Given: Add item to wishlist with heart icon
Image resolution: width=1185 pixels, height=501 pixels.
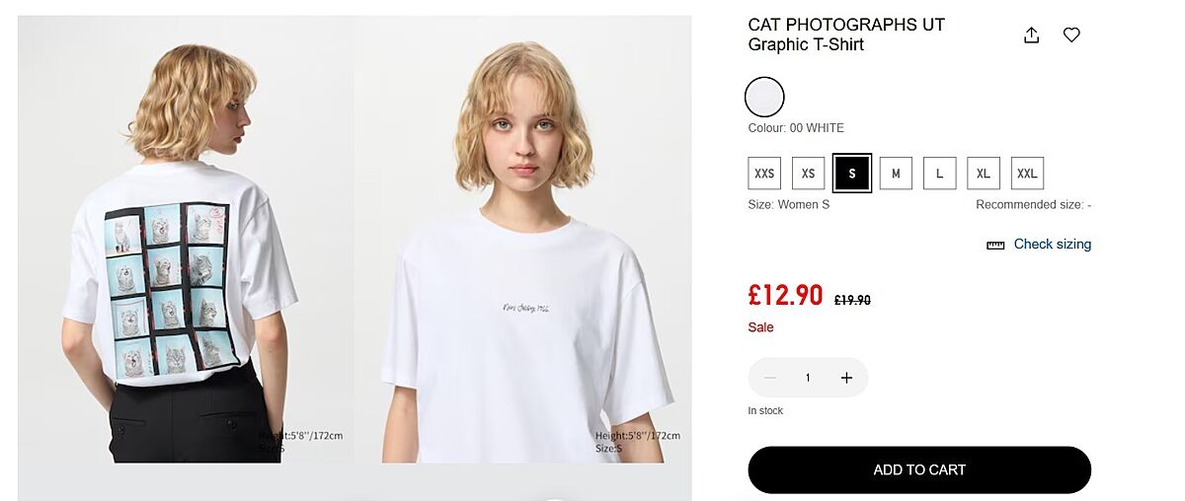Looking at the screenshot, I should tap(1071, 36).
